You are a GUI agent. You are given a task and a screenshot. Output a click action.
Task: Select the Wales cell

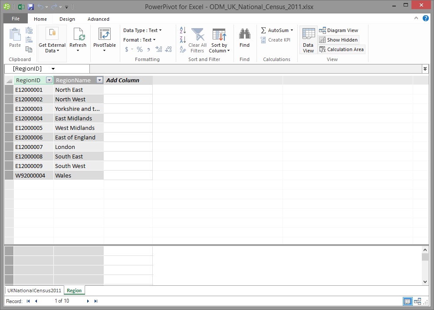[79, 175]
